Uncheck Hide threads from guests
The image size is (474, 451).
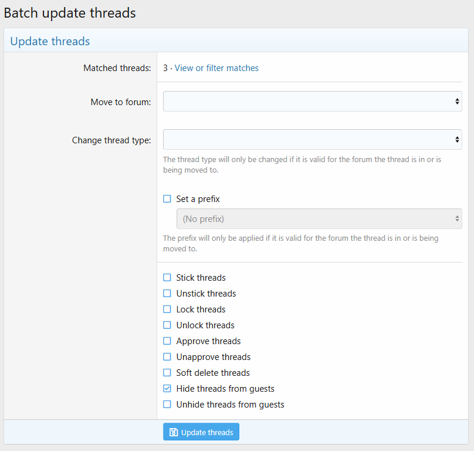coord(167,389)
